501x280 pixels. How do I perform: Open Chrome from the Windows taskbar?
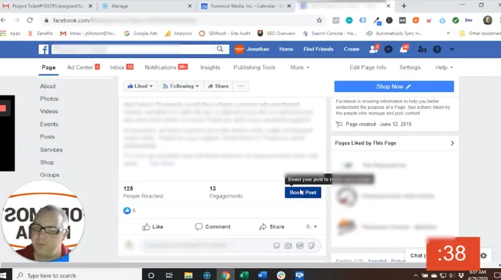tap(226, 275)
